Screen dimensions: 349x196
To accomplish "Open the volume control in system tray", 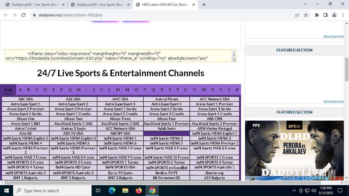I will (314, 191).
